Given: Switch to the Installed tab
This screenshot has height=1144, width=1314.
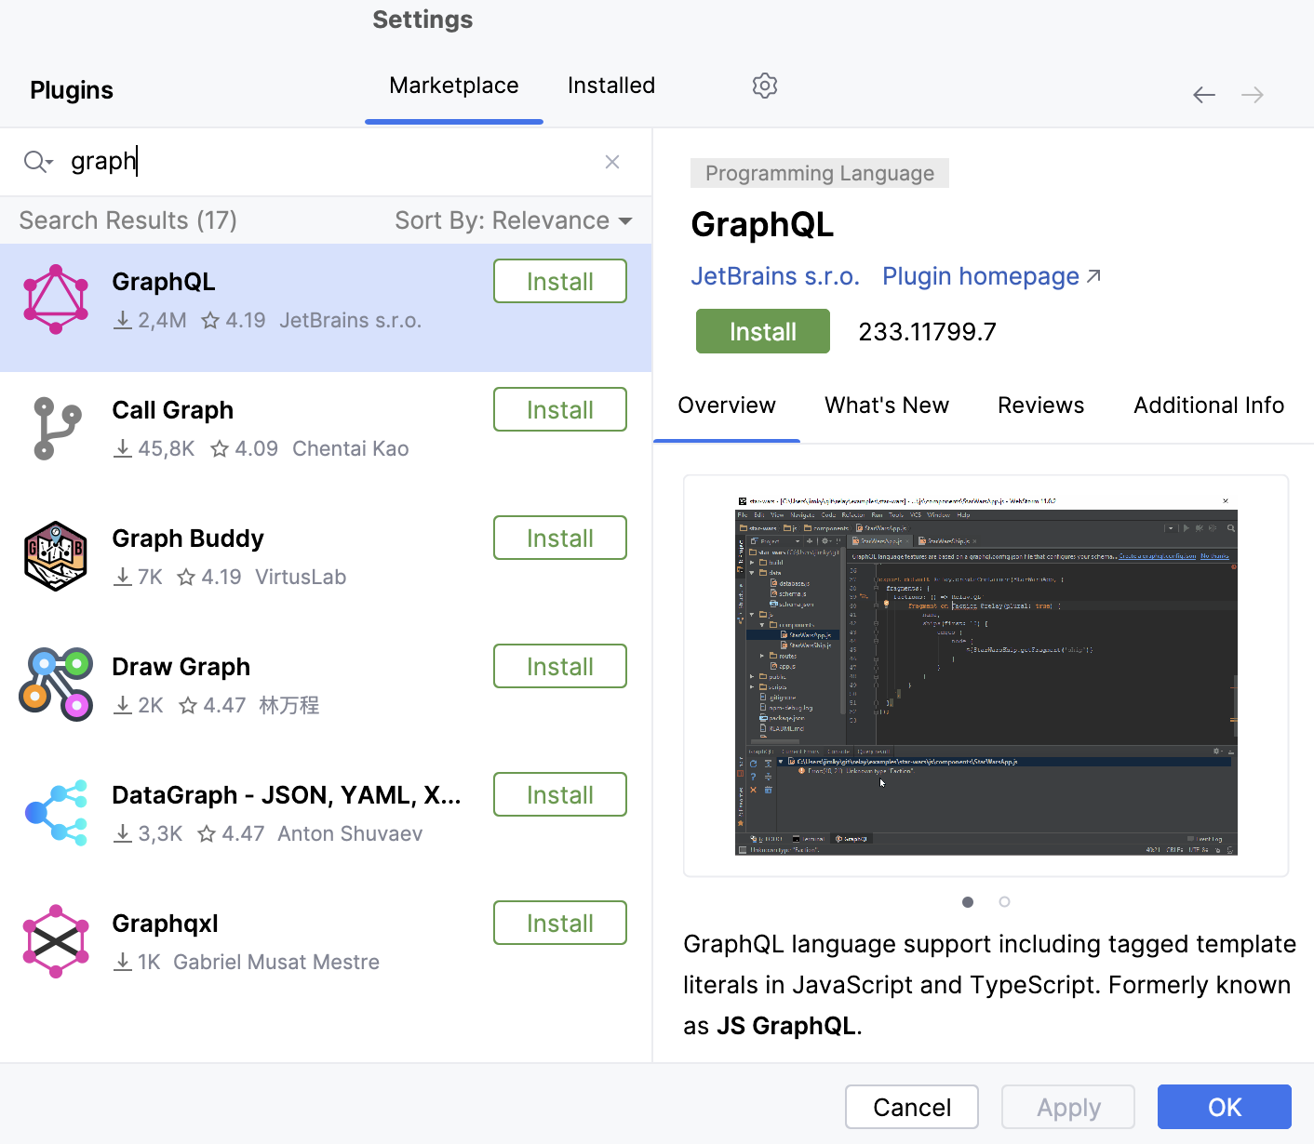Looking at the screenshot, I should tap(610, 85).
